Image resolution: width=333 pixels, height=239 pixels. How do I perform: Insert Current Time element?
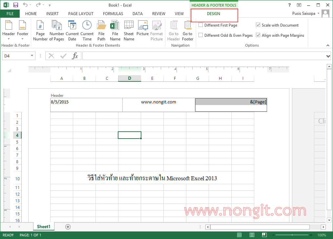[87, 31]
